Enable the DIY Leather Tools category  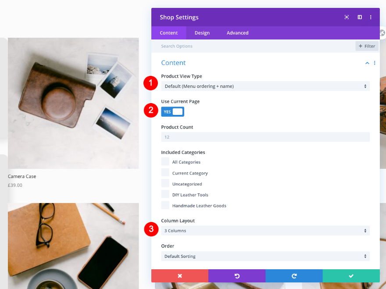[x=165, y=195]
